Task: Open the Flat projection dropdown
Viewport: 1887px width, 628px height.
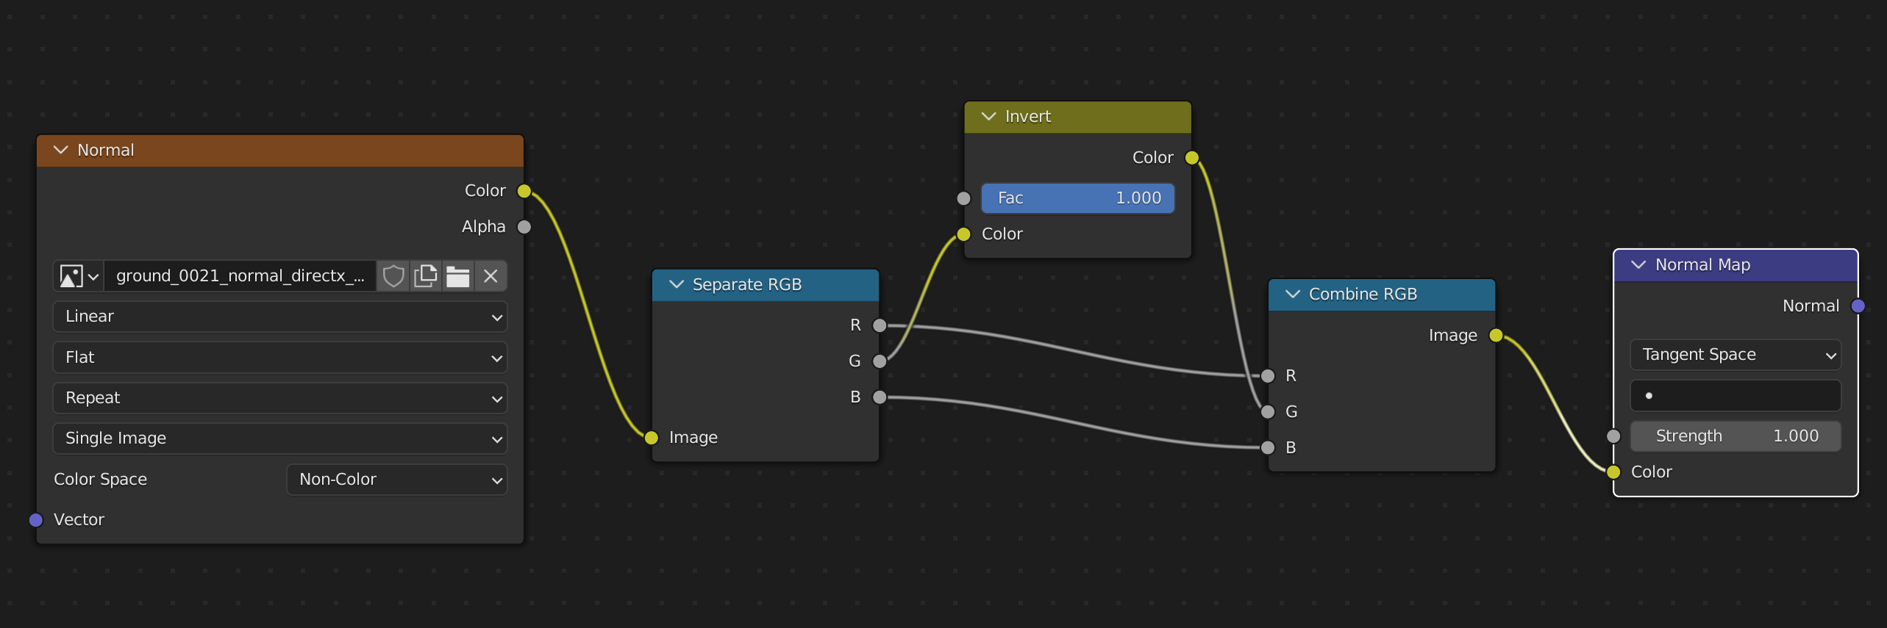Action: coord(279,358)
